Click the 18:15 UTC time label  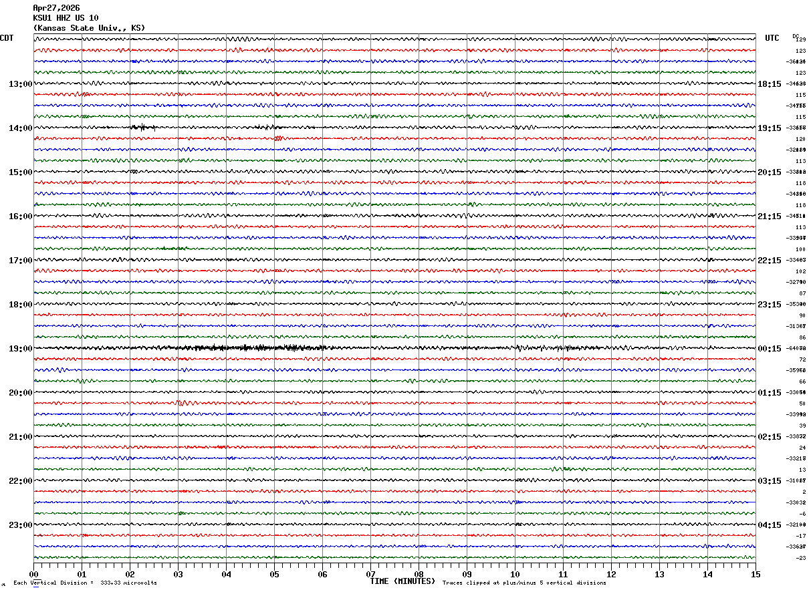(x=769, y=84)
